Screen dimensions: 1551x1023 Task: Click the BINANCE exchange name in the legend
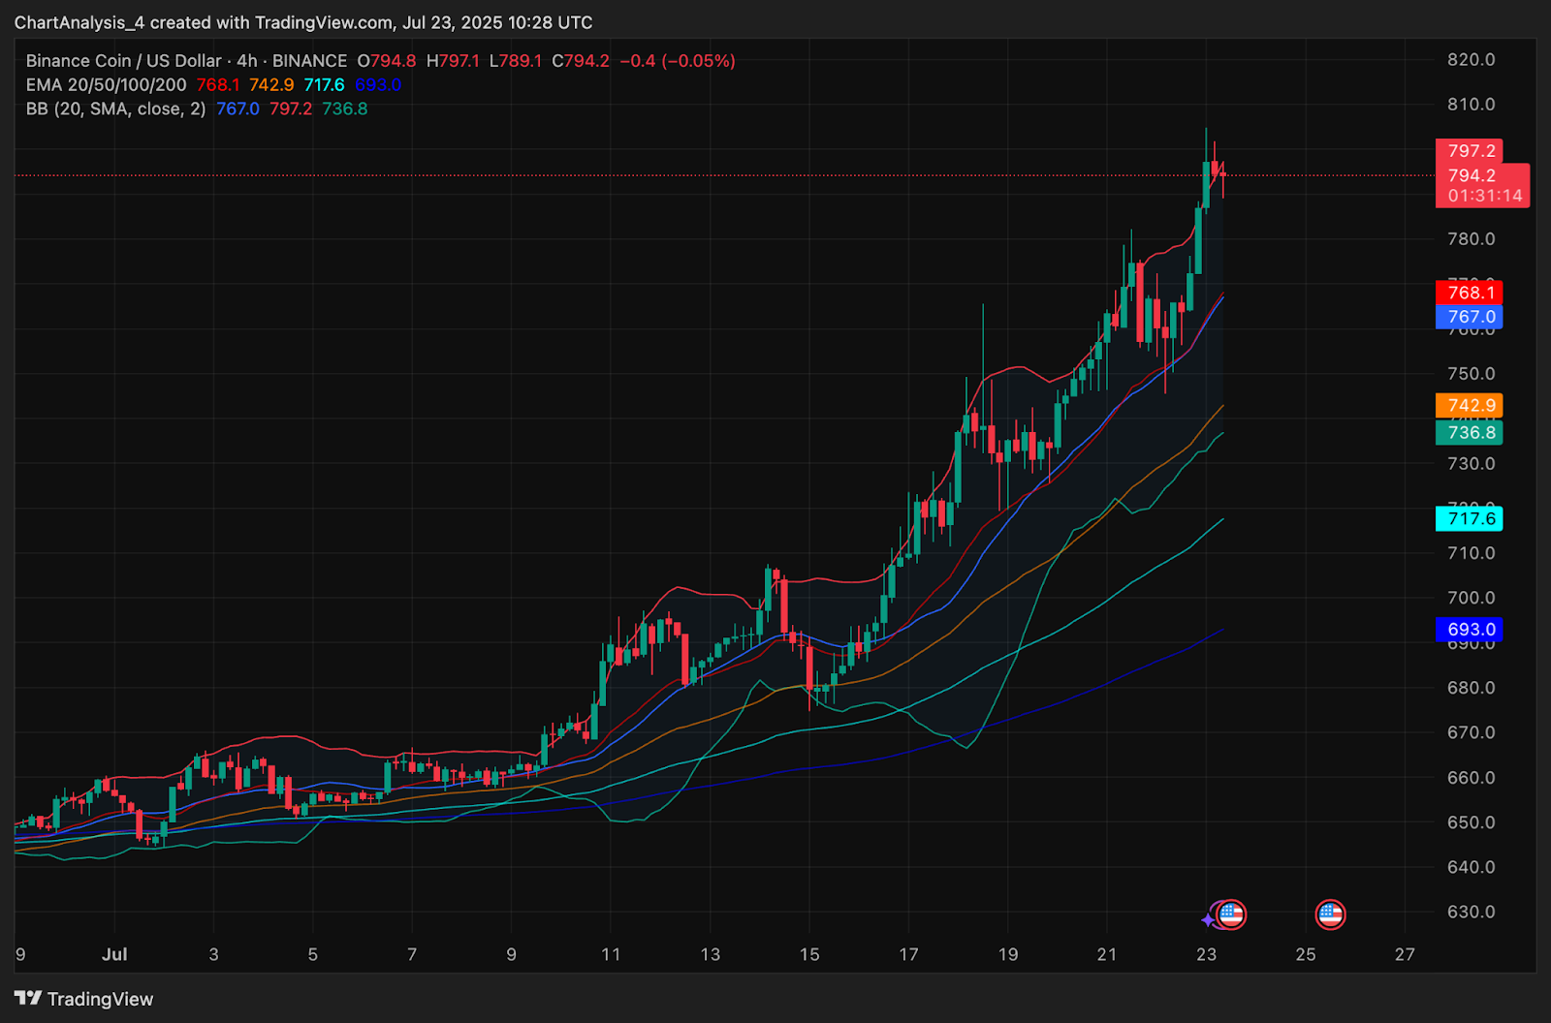click(309, 61)
